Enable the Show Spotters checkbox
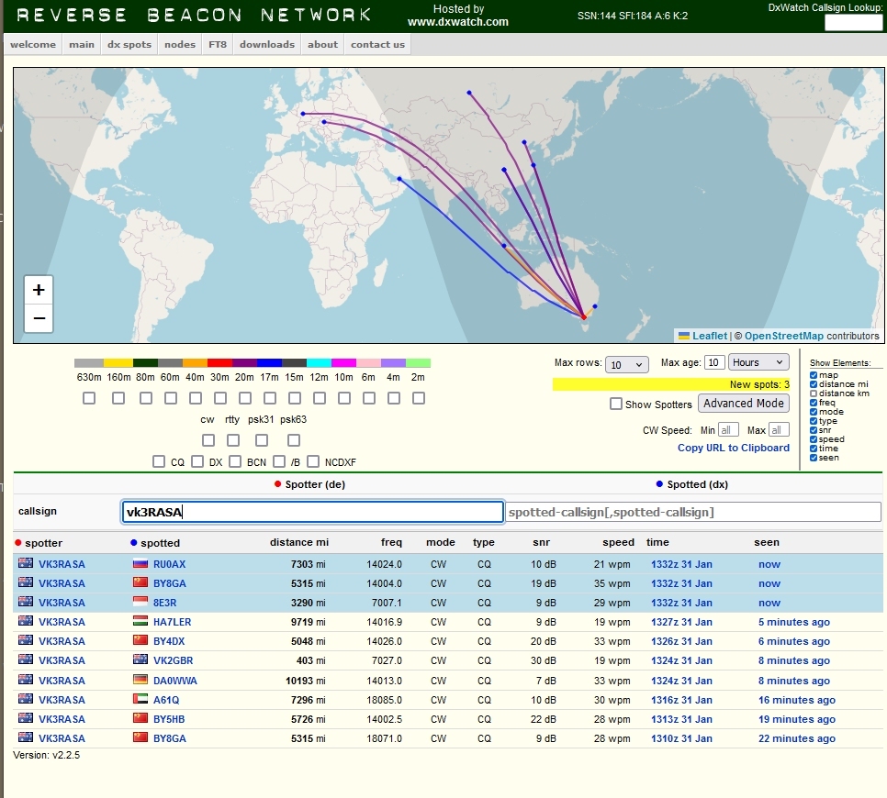887x798 pixels. tap(616, 404)
